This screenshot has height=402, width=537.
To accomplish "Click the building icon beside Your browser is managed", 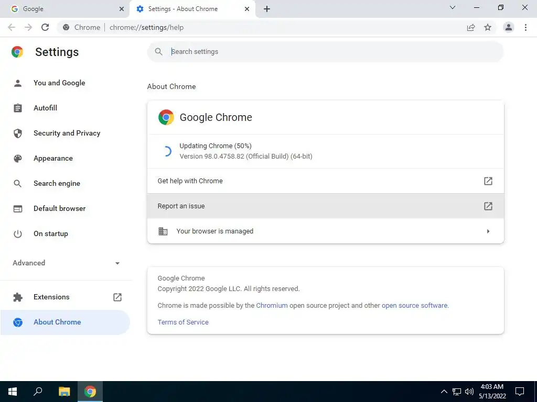I will pyautogui.click(x=163, y=231).
